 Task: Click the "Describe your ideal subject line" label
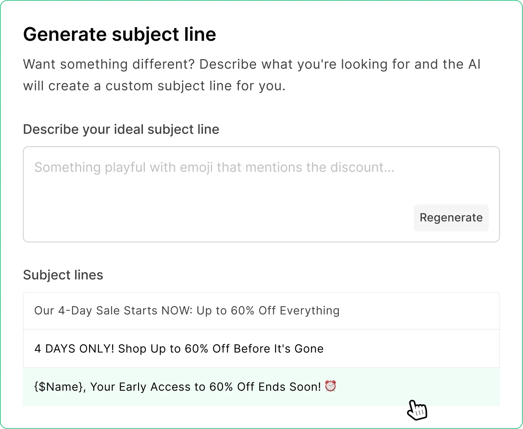[x=121, y=130]
